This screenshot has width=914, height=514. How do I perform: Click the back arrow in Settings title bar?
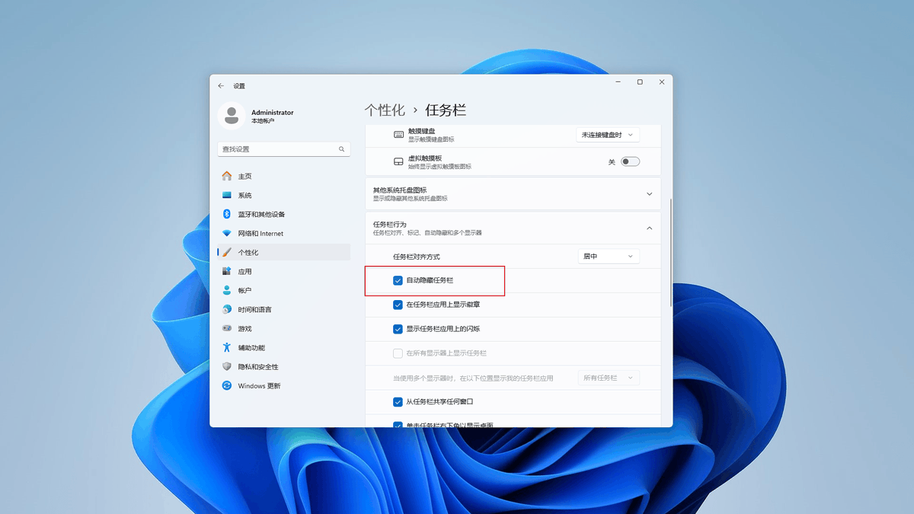(x=221, y=86)
